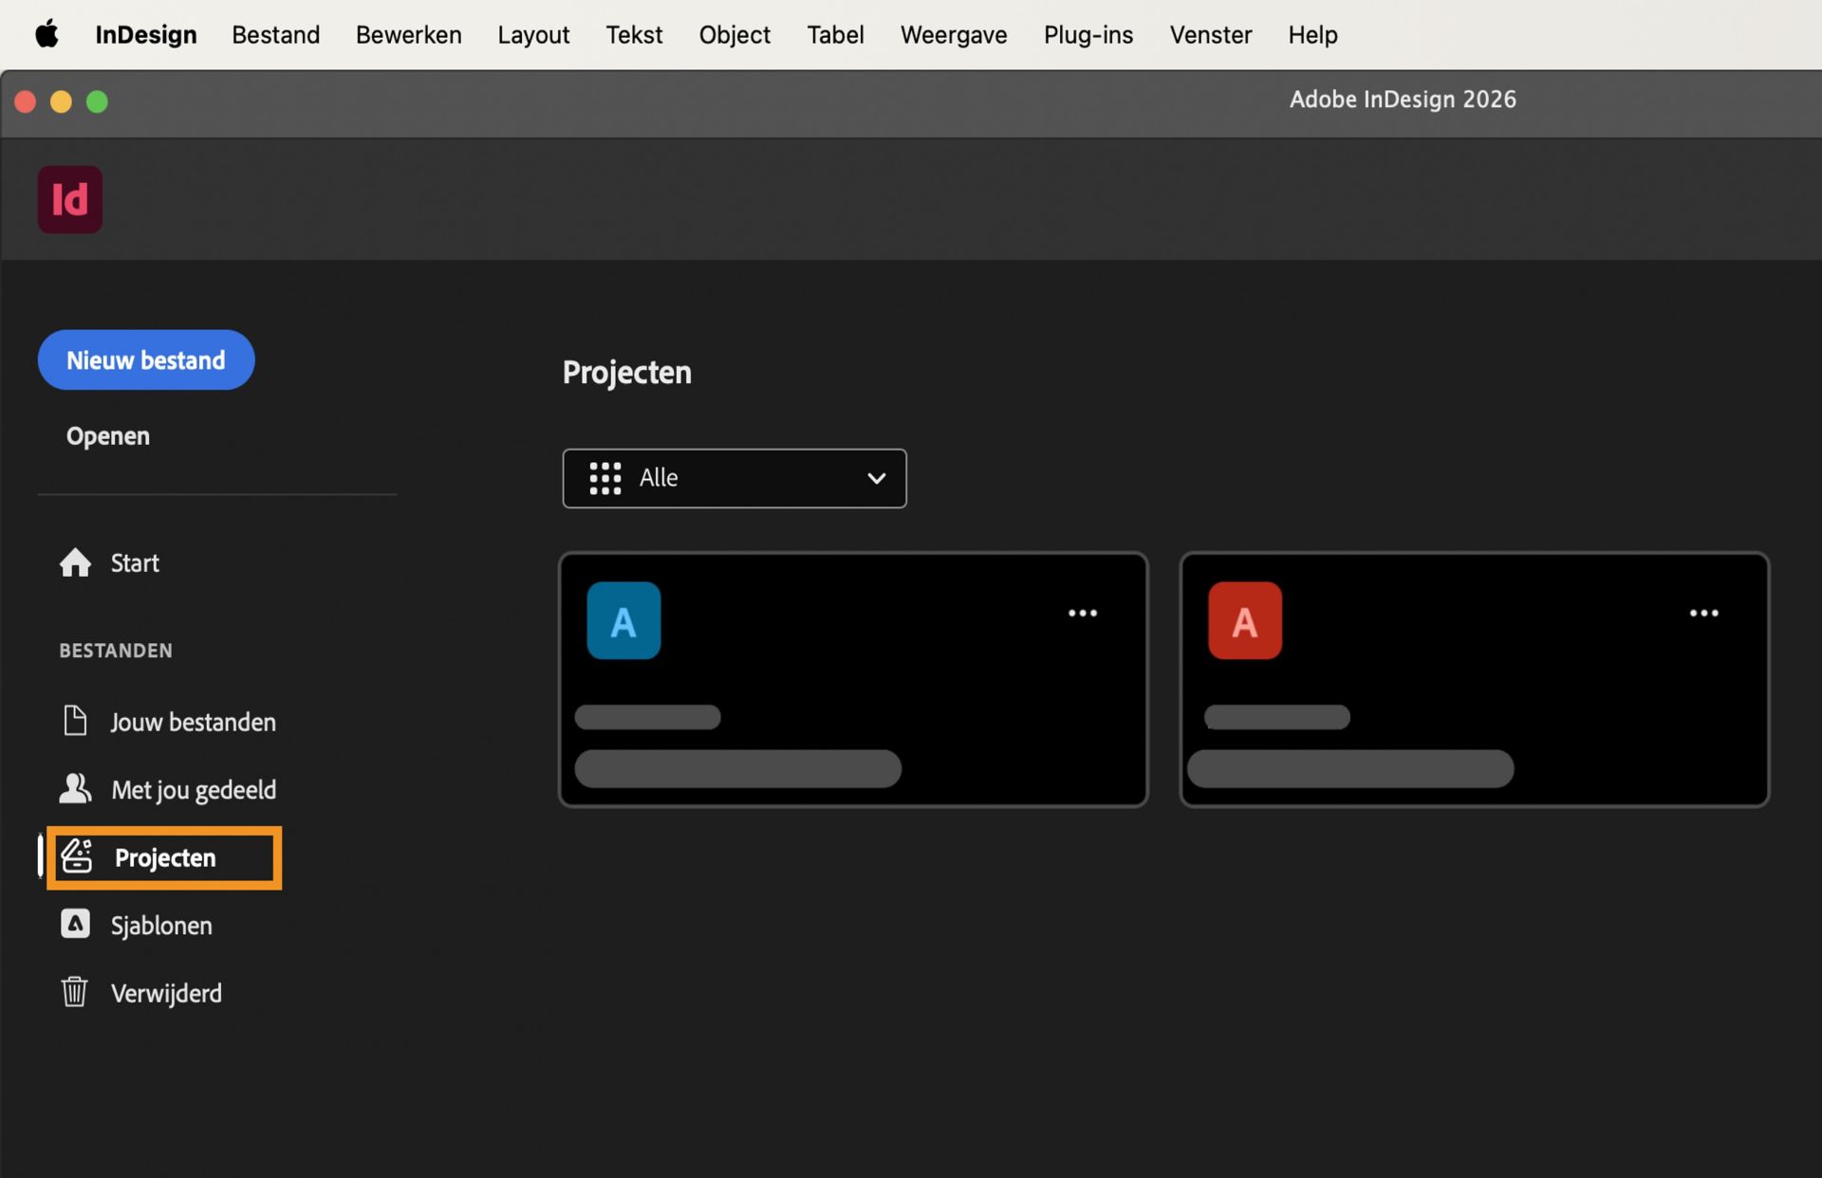Open the Sjablonen templates icon

(x=74, y=924)
